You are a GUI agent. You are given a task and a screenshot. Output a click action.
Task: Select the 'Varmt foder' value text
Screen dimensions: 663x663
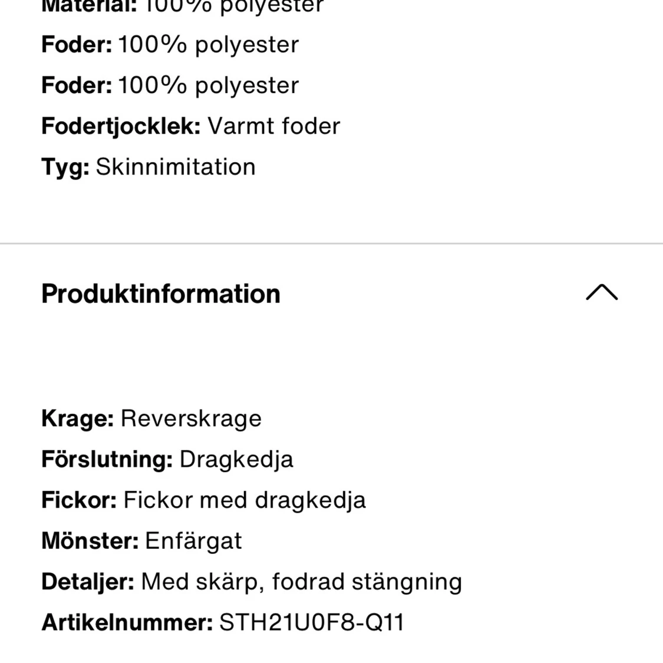274,126
